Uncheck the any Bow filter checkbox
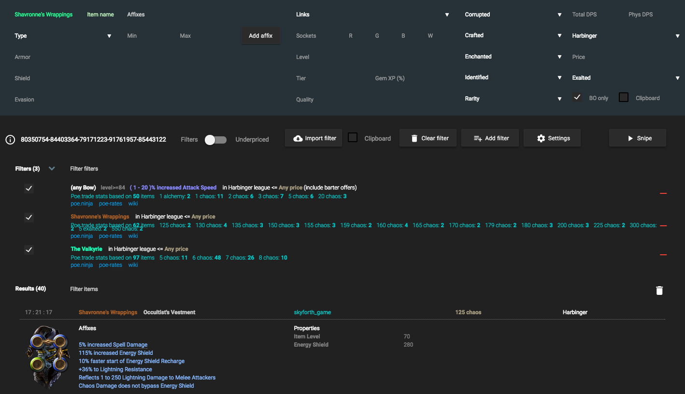 29,189
